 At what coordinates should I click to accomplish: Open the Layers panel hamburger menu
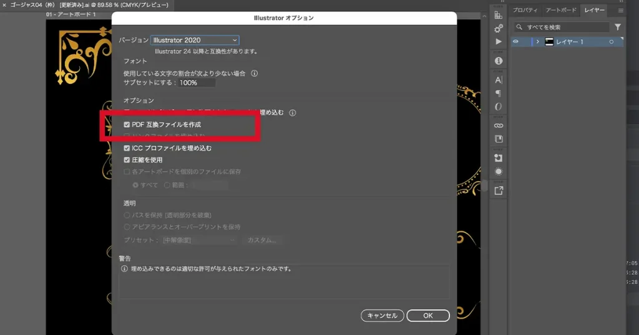[620, 11]
